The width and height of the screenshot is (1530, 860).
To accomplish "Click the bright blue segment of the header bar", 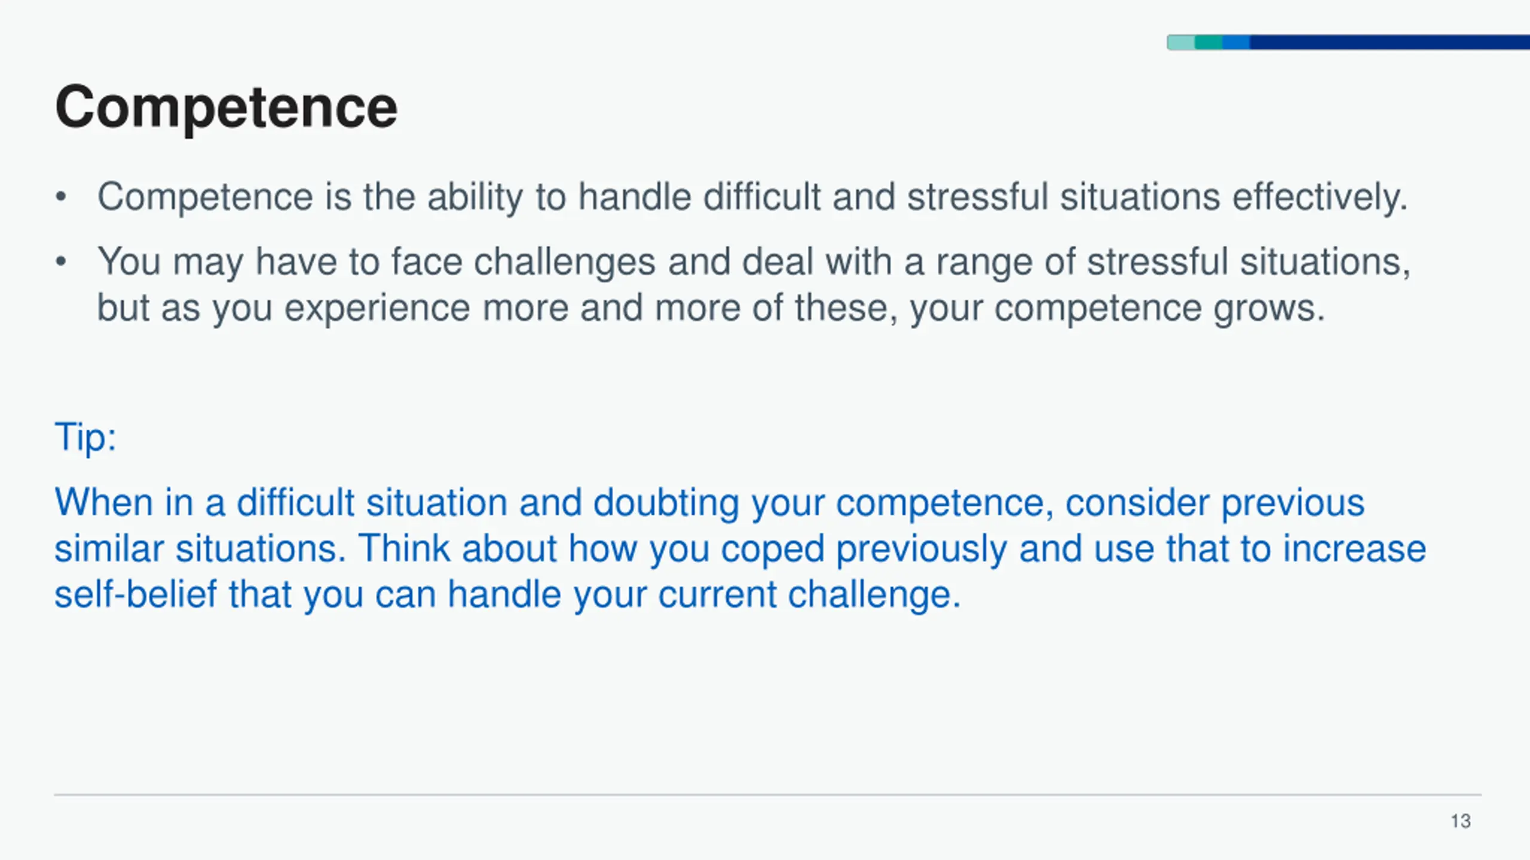I will [1236, 42].
